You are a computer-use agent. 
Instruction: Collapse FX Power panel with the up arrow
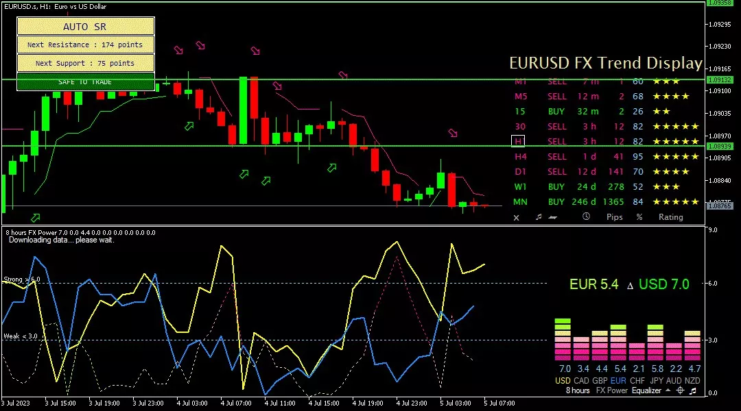(668, 390)
